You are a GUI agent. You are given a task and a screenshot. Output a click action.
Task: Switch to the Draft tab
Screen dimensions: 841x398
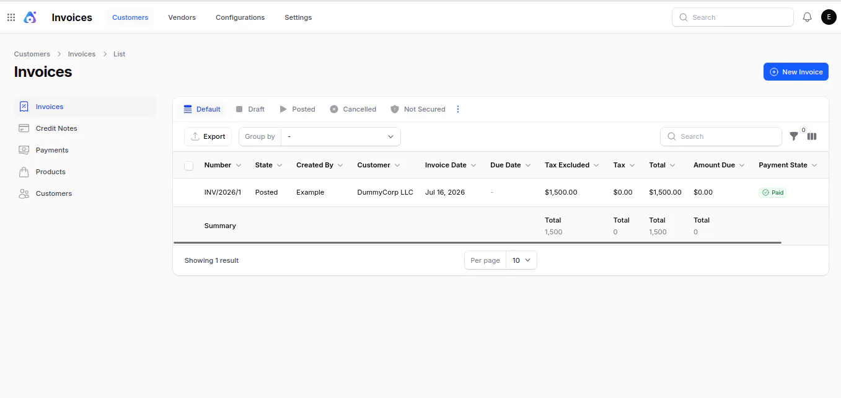point(250,109)
